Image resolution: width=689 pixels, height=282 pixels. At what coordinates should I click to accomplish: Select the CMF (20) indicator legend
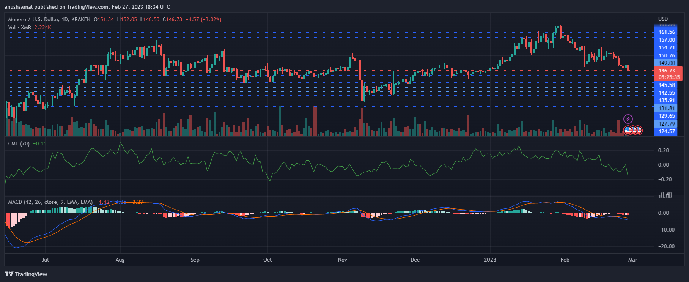pyautogui.click(x=19, y=143)
